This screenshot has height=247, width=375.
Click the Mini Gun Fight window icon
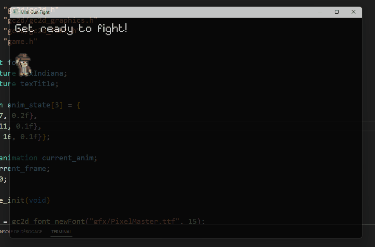tap(15, 12)
